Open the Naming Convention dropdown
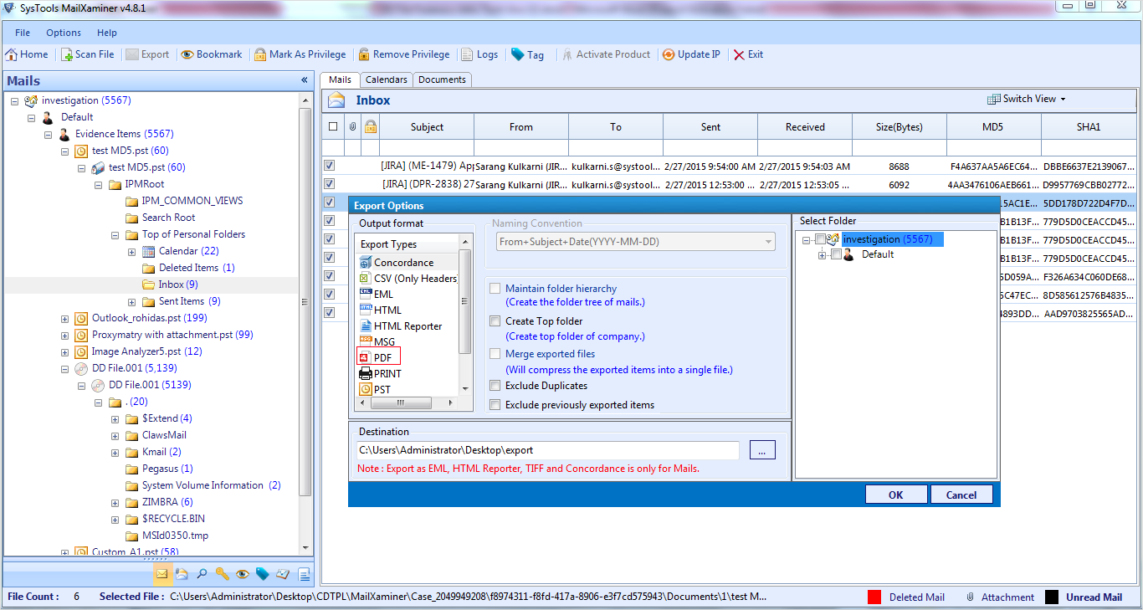This screenshot has height=610, width=1143. 635,242
